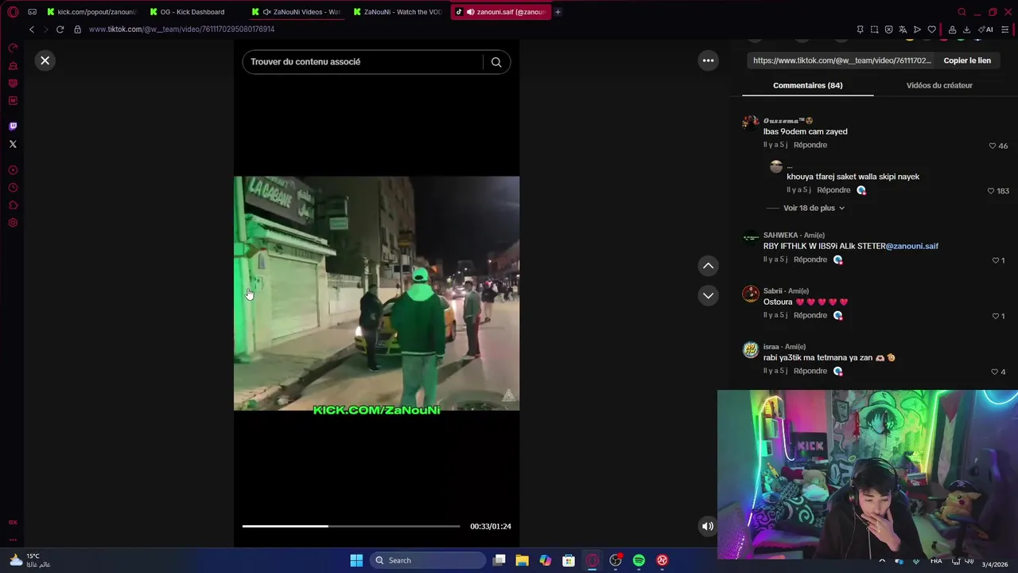This screenshot has height=573, width=1018.
Task: Open the easy setup menu lines icon
Action: pyautogui.click(x=1005, y=29)
